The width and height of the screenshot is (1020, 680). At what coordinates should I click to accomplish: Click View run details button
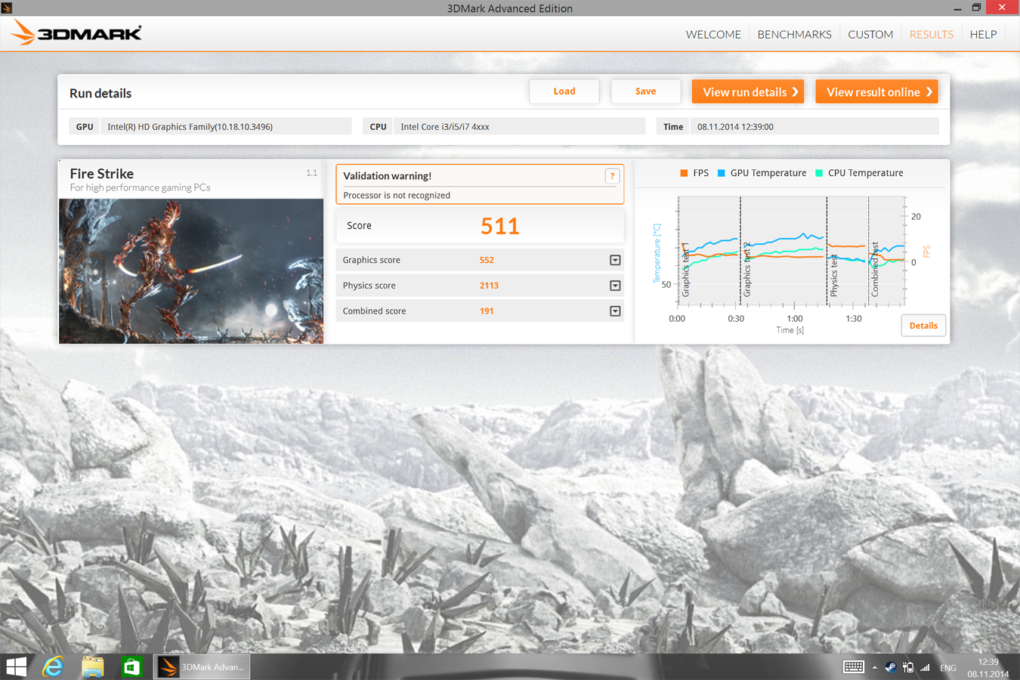tap(748, 91)
